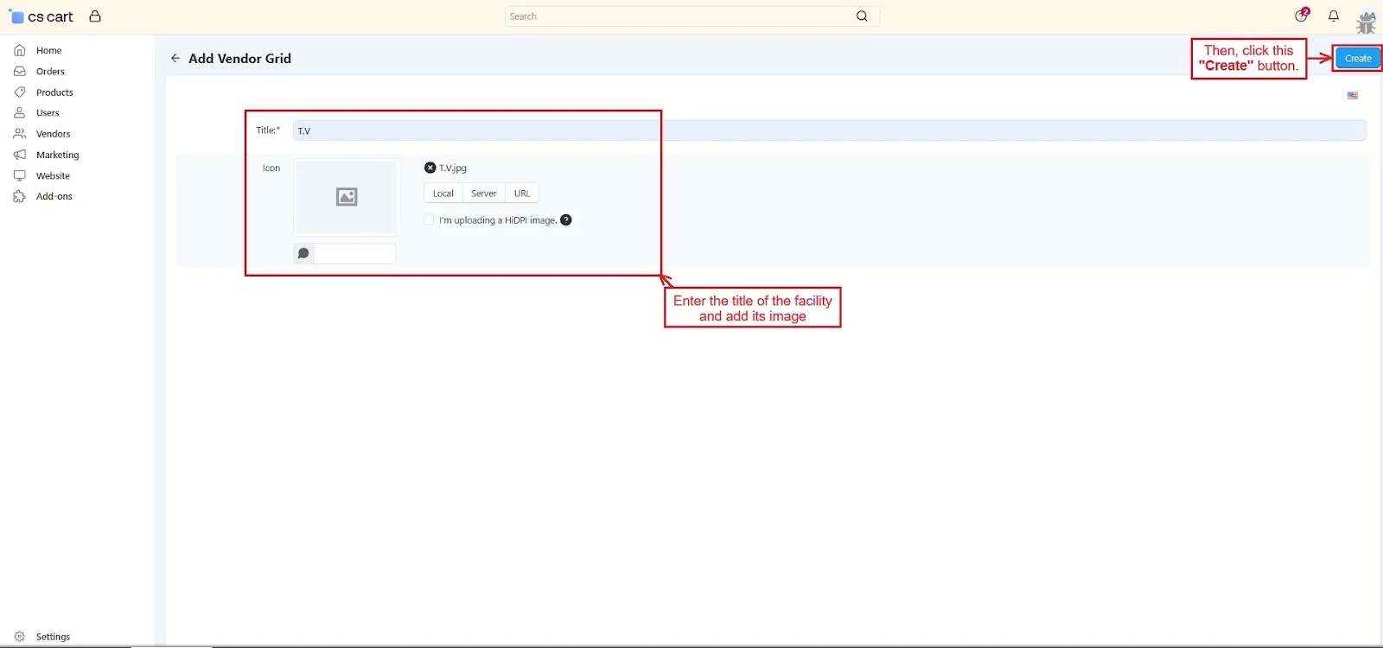
Task: Open Products in the sidebar
Action: (x=54, y=92)
